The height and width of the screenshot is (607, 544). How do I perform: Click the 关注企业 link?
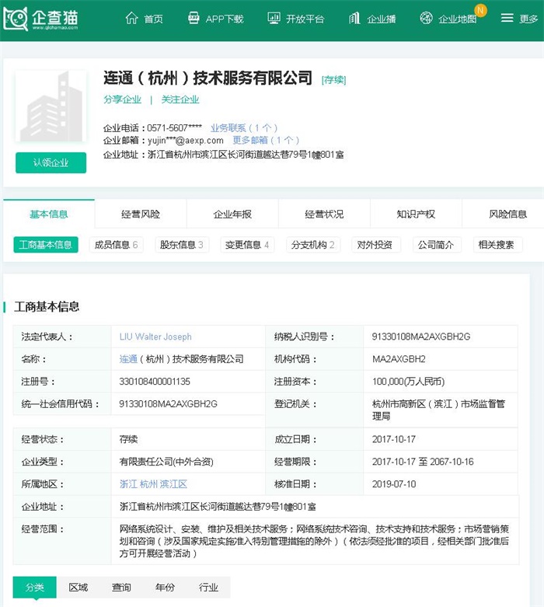(x=180, y=99)
